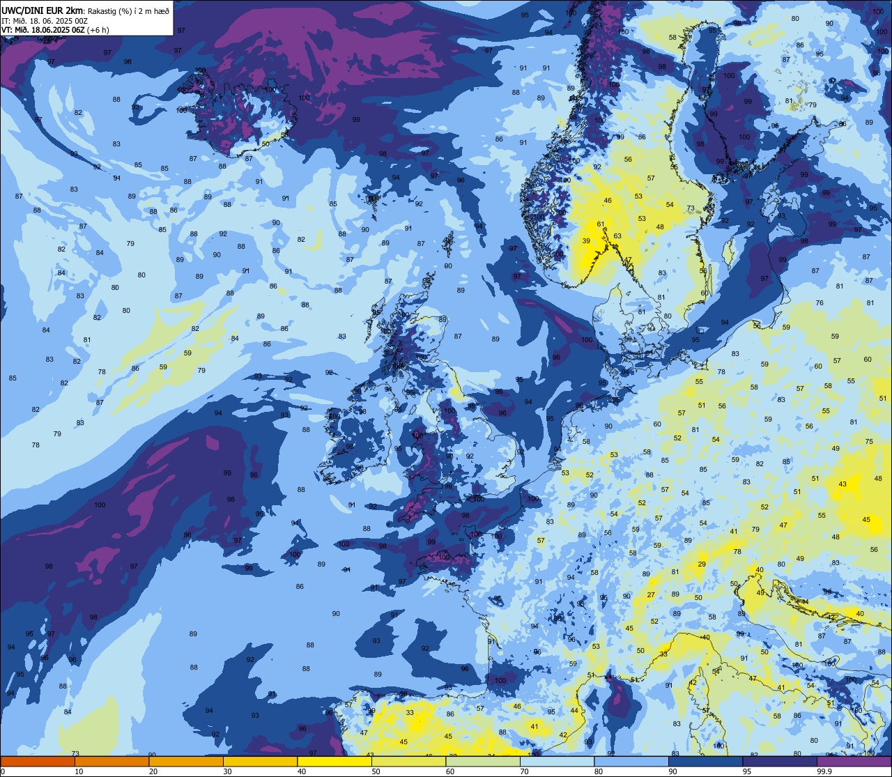Click the legend scale label '99.9'
The image size is (892, 777).
pos(824,771)
